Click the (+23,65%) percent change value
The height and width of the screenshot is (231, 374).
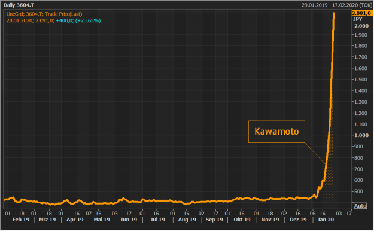pyautogui.click(x=88, y=20)
